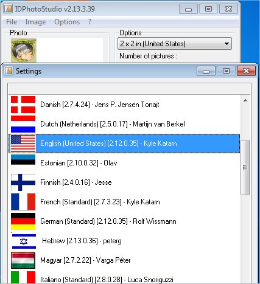
Task: Select Dutch (Netherlands) [2.5.0.17] language
Action: [x=124, y=124]
